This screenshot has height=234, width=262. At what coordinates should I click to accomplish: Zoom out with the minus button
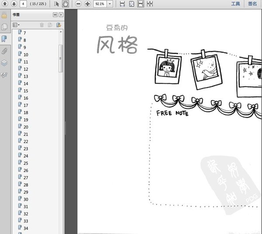78,3
